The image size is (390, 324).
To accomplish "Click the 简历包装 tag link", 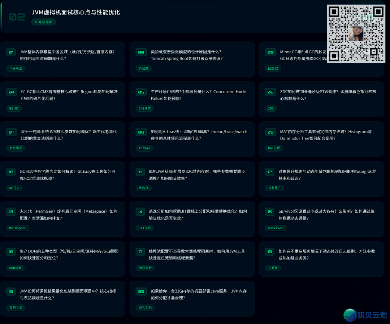I will point(16,308).
